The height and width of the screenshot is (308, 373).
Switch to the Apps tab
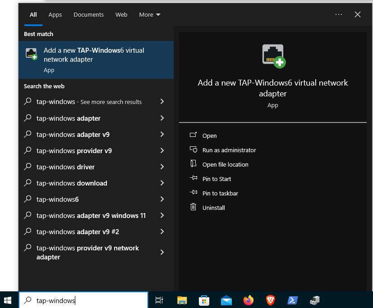pos(55,14)
